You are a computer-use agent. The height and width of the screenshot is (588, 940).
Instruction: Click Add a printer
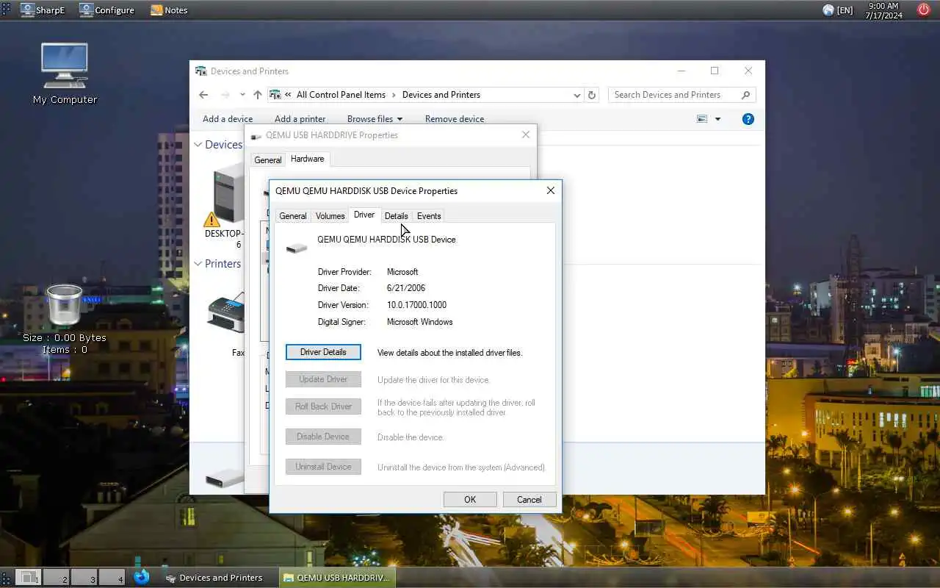[300, 119]
